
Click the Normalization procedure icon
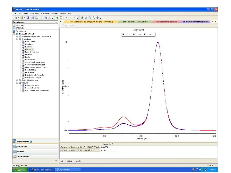23,60
